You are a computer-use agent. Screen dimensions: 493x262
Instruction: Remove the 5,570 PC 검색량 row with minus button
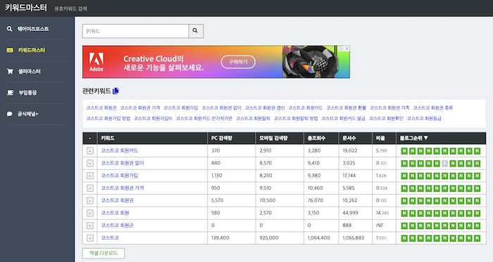click(90, 201)
